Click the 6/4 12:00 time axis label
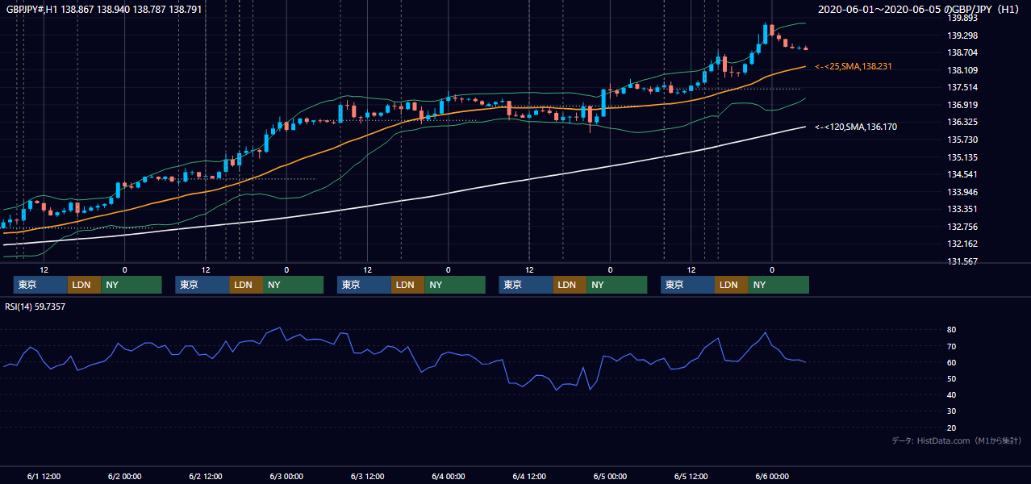 click(x=529, y=476)
